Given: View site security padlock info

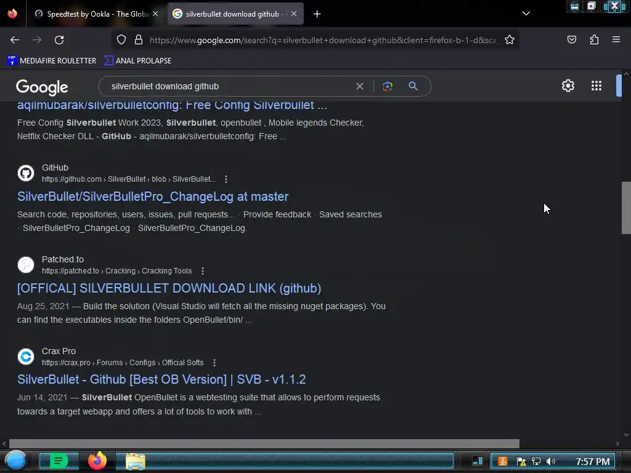Looking at the screenshot, I should click(139, 40).
